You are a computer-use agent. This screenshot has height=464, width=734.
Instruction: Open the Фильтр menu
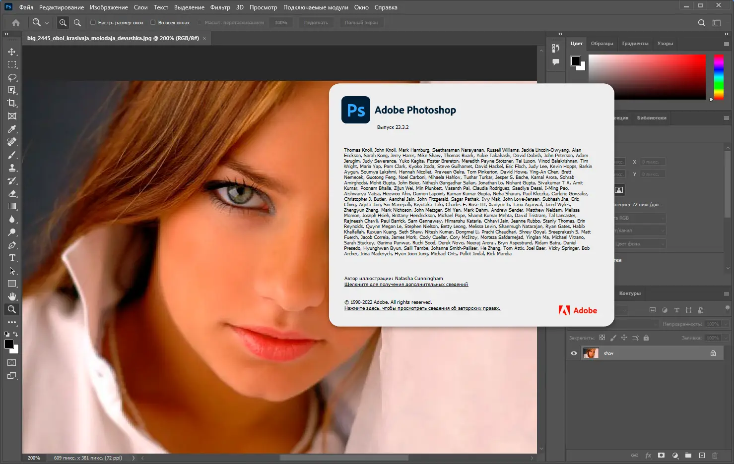pyautogui.click(x=220, y=7)
